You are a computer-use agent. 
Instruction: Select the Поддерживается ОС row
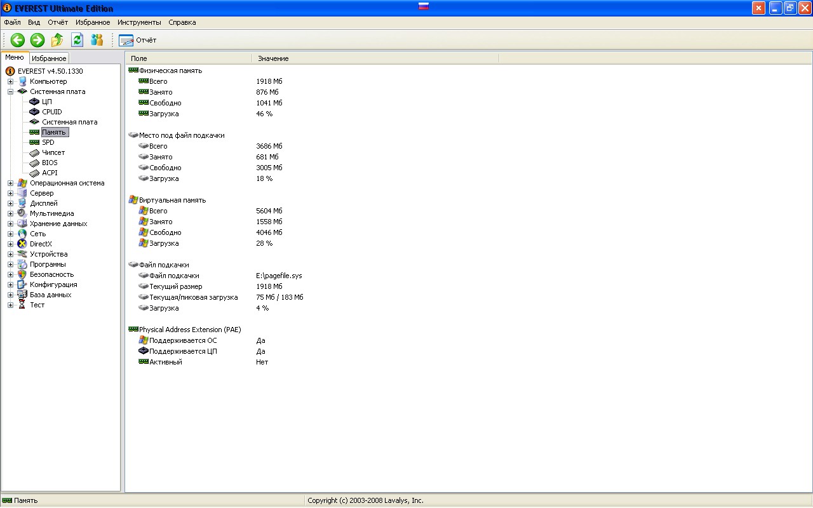178,340
